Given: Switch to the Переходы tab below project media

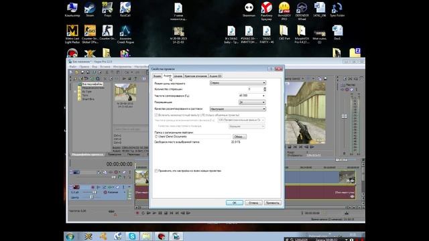Looking at the screenshot, I should click(x=133, y=155).
